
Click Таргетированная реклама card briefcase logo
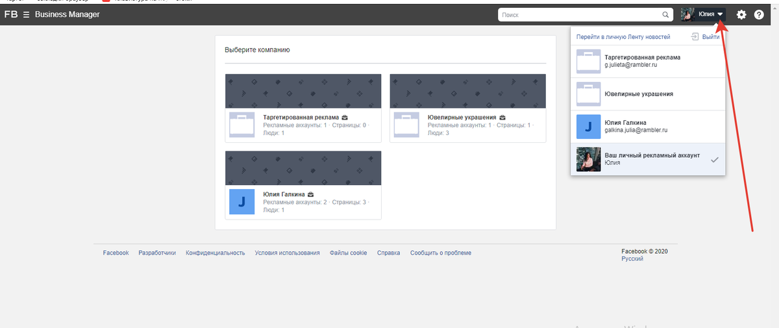pos(241,125)
